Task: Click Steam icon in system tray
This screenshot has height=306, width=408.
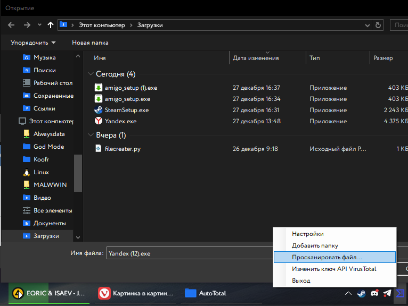Action: tap(361, 294)
